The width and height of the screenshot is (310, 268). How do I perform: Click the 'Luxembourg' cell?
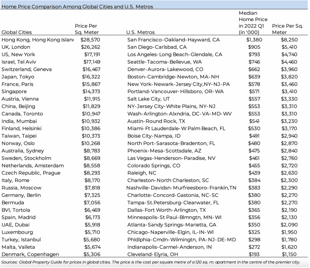(17, 232)
